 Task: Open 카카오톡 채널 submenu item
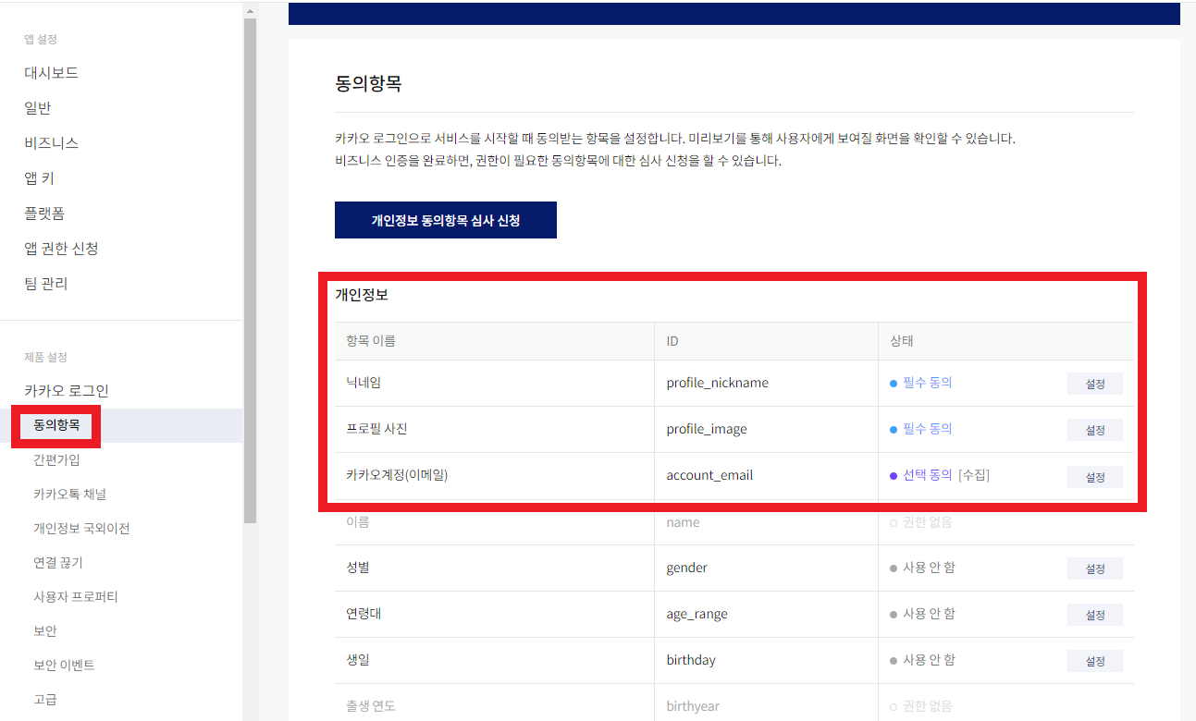click(69, 495)
